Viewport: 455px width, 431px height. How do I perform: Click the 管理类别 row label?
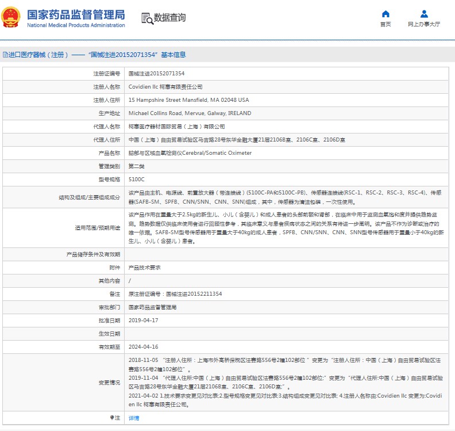coord(109,166)
